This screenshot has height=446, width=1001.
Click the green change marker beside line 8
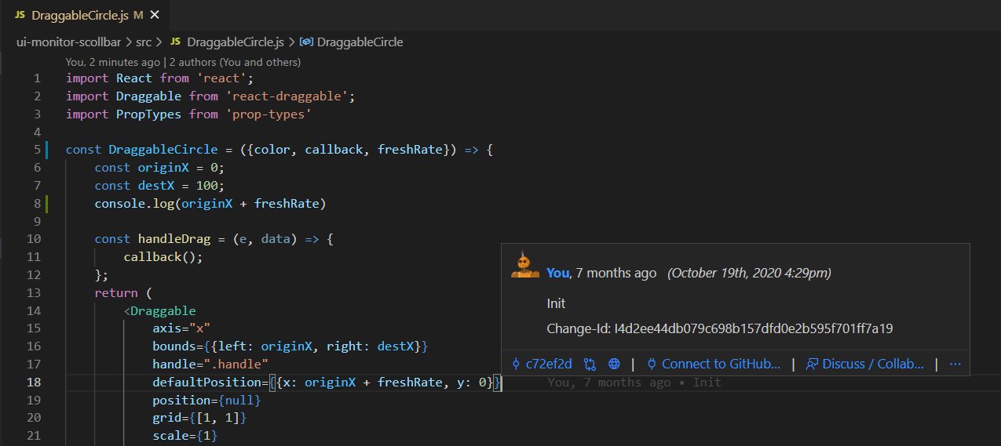tap(47, 204)
